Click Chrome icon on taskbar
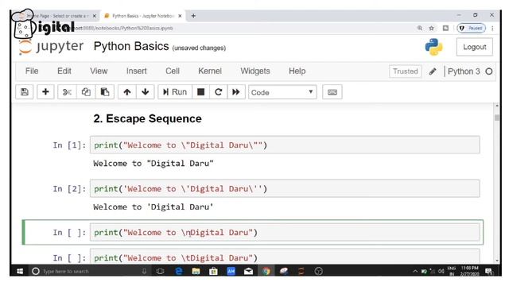509x286 pixels. (x=266, y=271)
